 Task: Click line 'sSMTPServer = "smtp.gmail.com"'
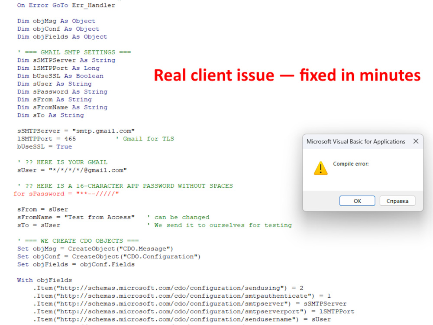click(x=76, y=131)
